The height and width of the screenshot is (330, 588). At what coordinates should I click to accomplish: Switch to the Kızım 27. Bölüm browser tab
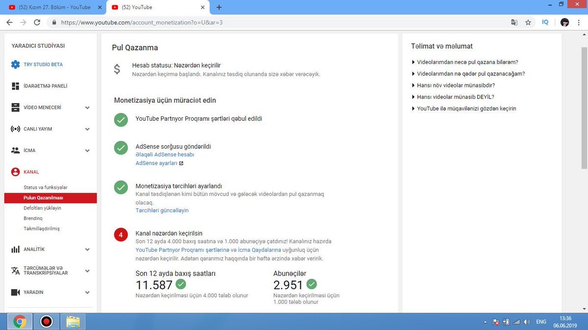(x=53, y=7)
